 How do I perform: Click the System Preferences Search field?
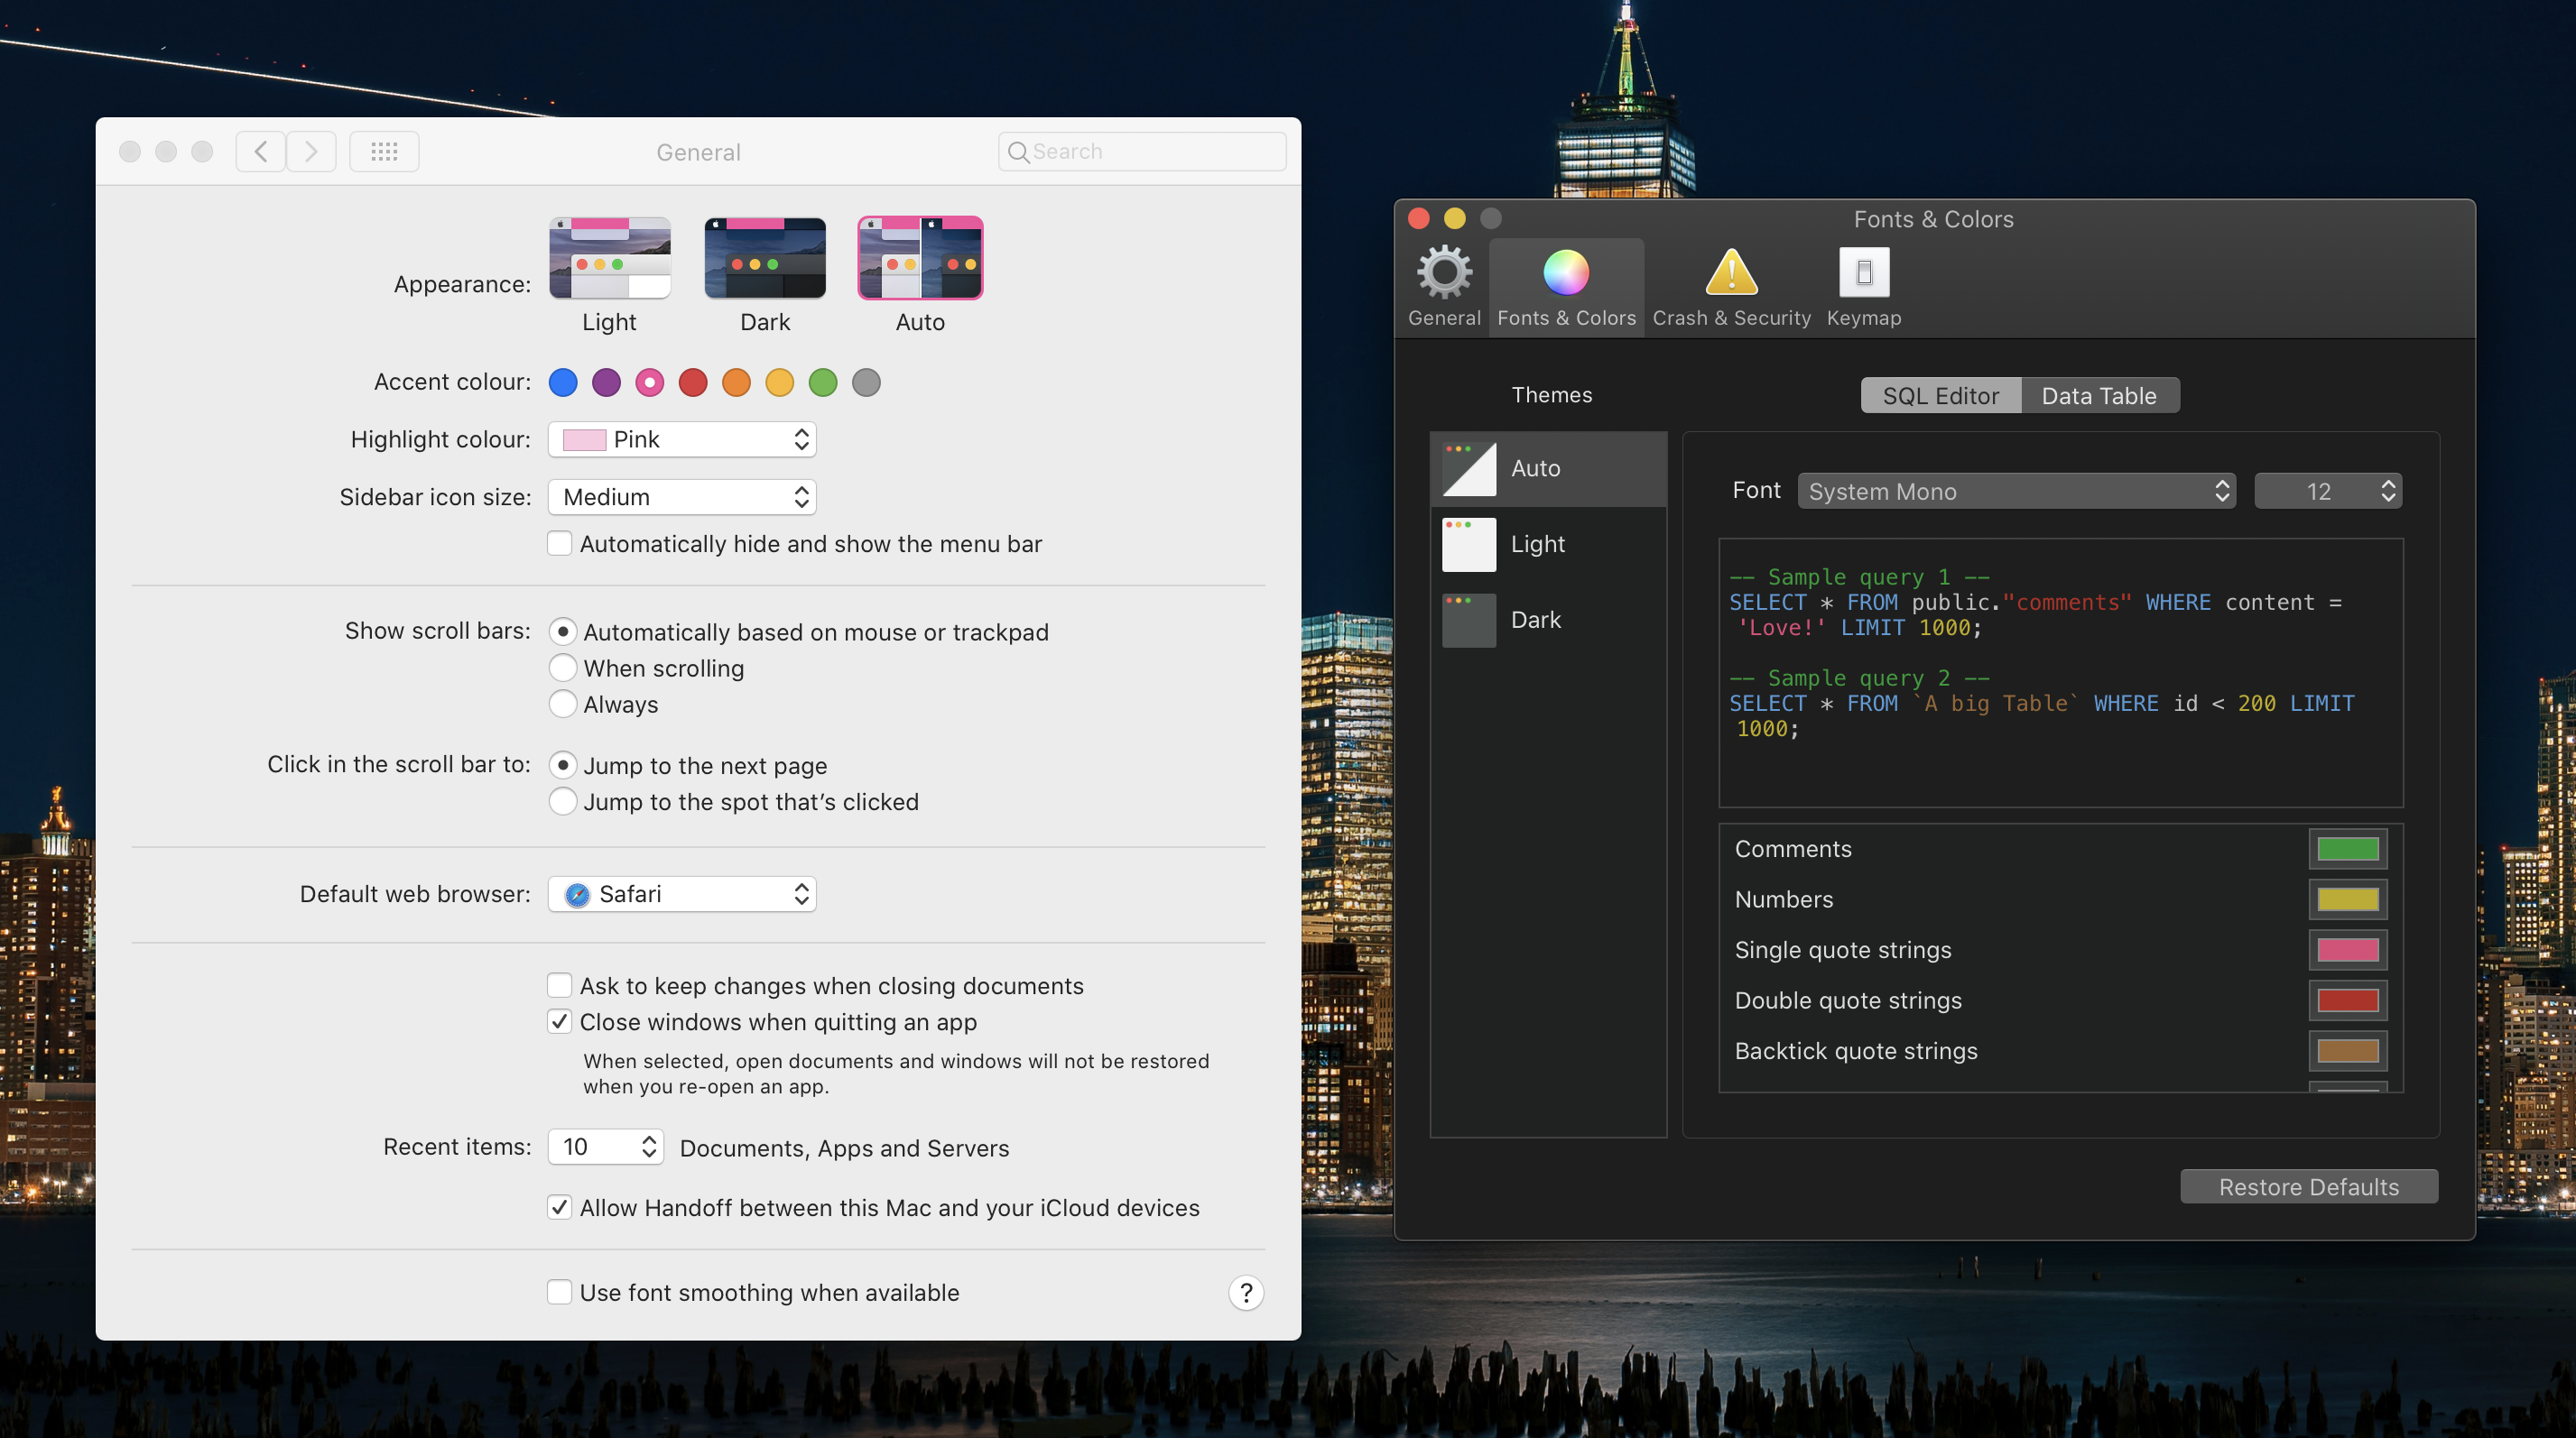(1142, 152)
